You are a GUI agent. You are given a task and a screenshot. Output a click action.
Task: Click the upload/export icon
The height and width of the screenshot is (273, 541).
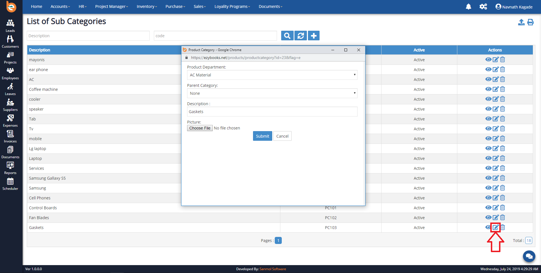point(521,22)
